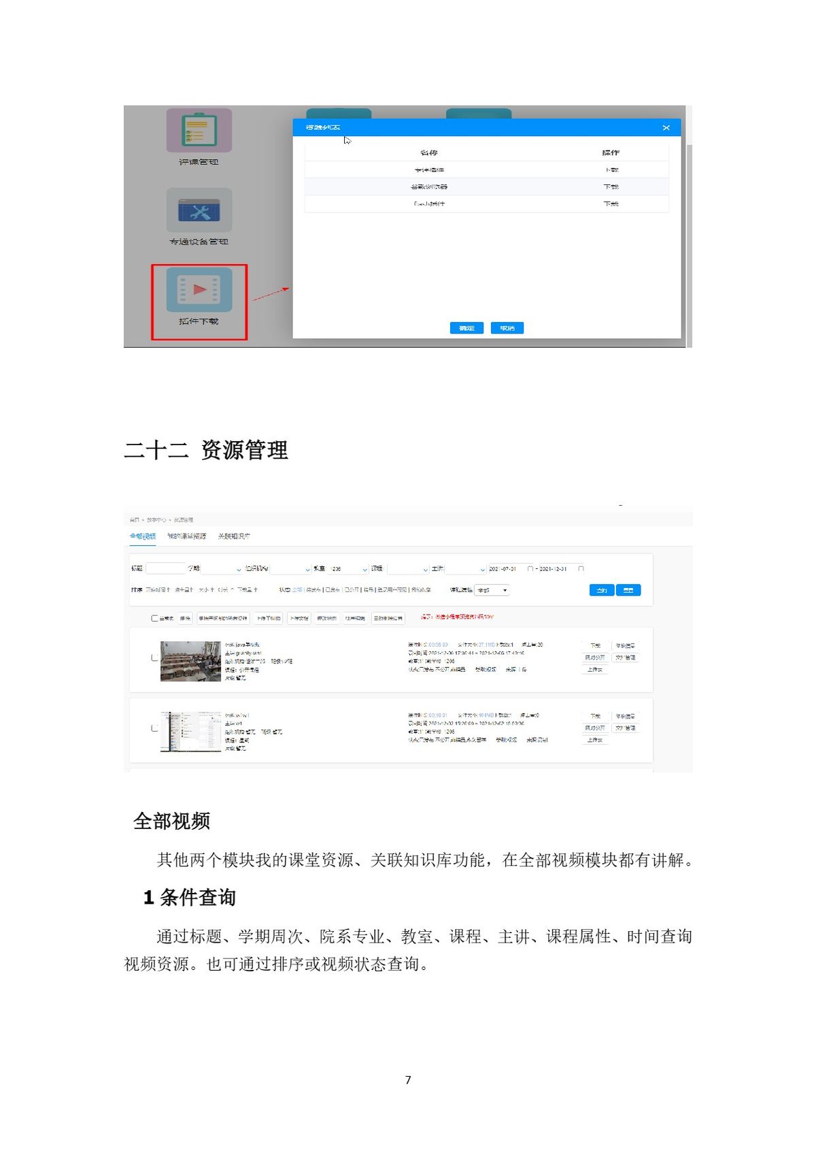Click the blue 查询 search button
816x1155 pixels.
[x=601, y=590]
